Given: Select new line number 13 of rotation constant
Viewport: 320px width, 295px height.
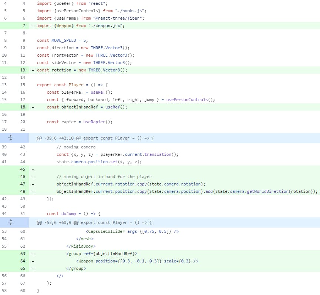Looking at the screenshot, I should pyautogui.click(x=23, y=70).
